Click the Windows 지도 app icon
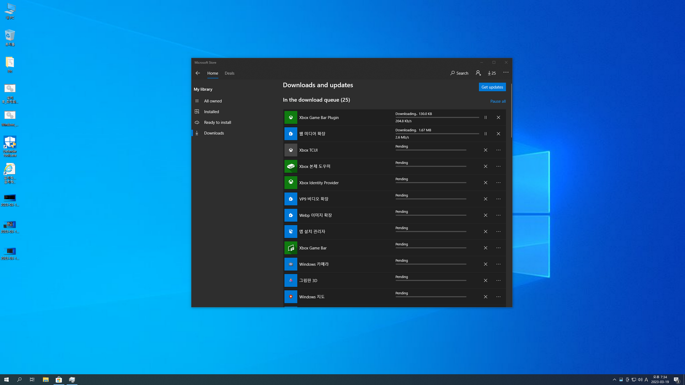Image resolution: width=685 pixels, height=385 pixels. click(291, 297)
